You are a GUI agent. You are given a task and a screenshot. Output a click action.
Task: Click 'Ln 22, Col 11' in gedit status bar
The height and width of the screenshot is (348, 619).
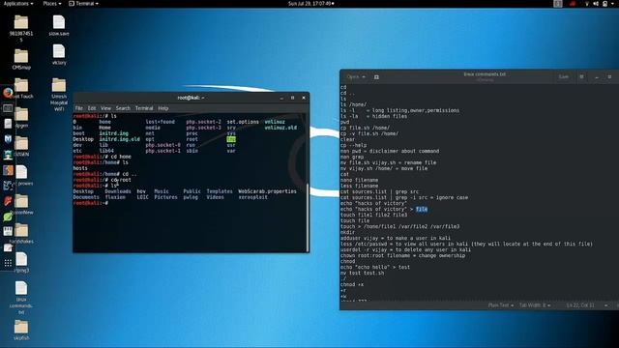pos(580,305)
